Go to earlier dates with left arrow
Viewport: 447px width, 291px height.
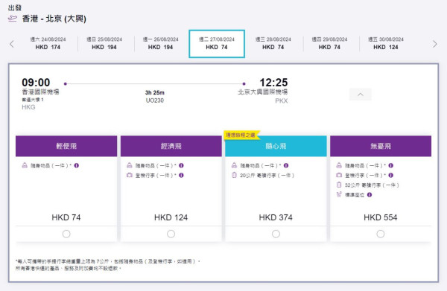pos(12,44)
